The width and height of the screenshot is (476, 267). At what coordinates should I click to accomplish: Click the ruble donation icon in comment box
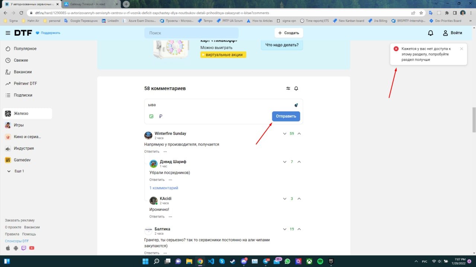[x=161, y=116]
